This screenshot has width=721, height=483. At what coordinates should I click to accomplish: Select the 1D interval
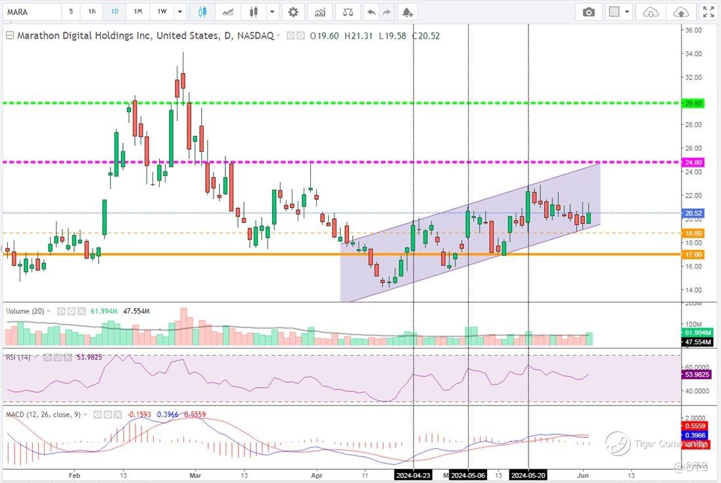coord(115,11)
